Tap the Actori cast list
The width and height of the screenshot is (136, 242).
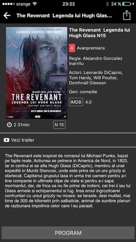(96, 78)
